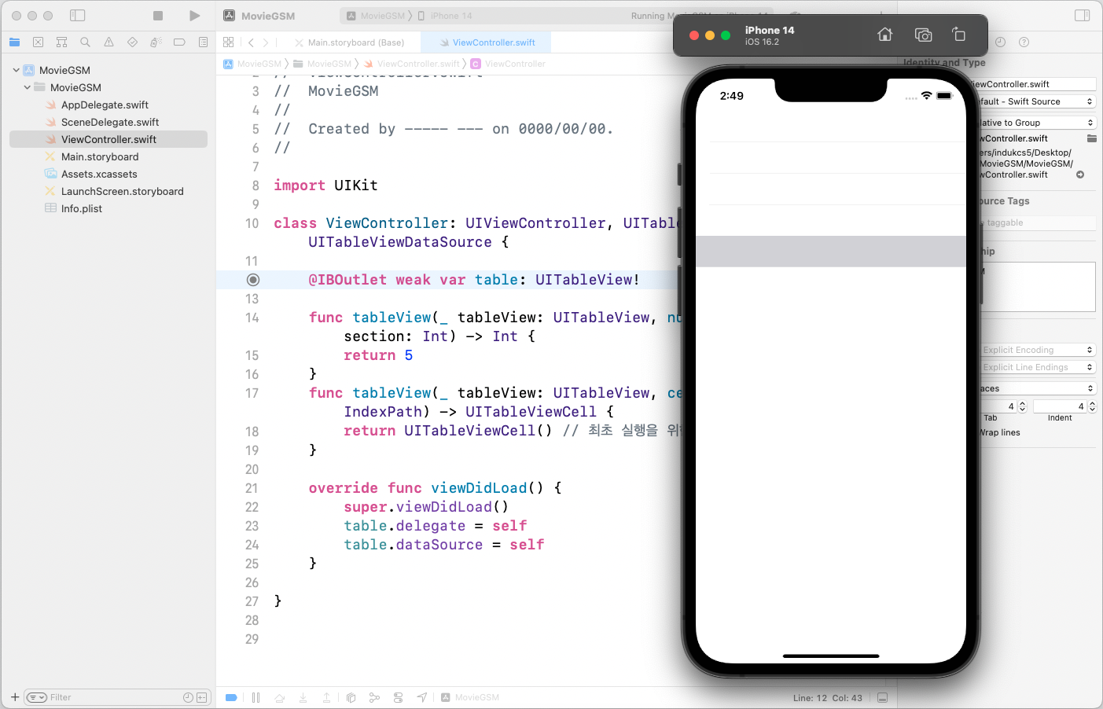Click MovieGSM process in the debug bar
This screenshot has height=709, width=1103.
coord(470,697)
